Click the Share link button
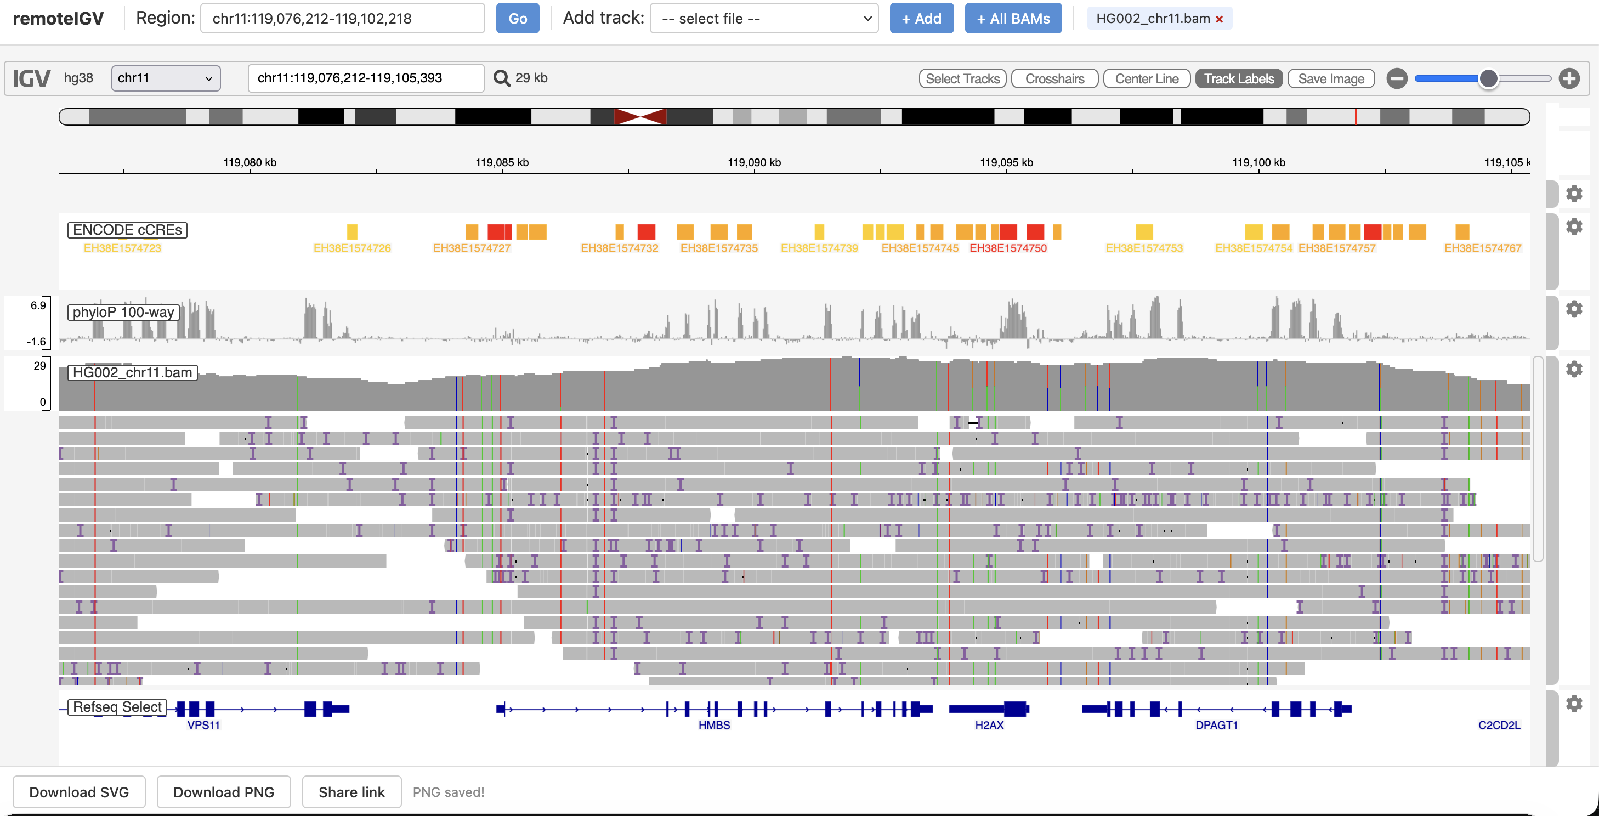The width and height of the screenshot is (1599, 816). (351, 792)
